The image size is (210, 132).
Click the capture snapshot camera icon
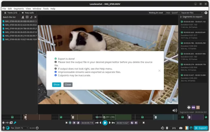pyautogui.click(x=180, y=128)
